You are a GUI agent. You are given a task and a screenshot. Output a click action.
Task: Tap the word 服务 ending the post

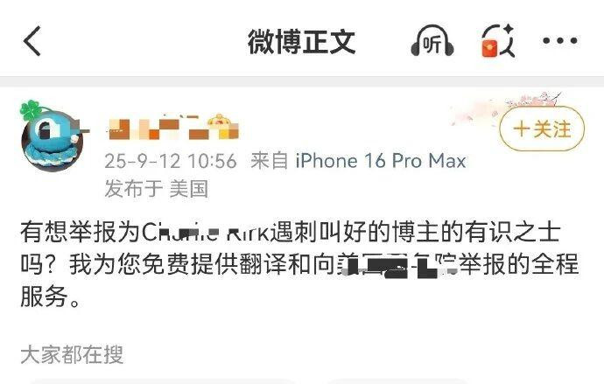coord(44,297)
